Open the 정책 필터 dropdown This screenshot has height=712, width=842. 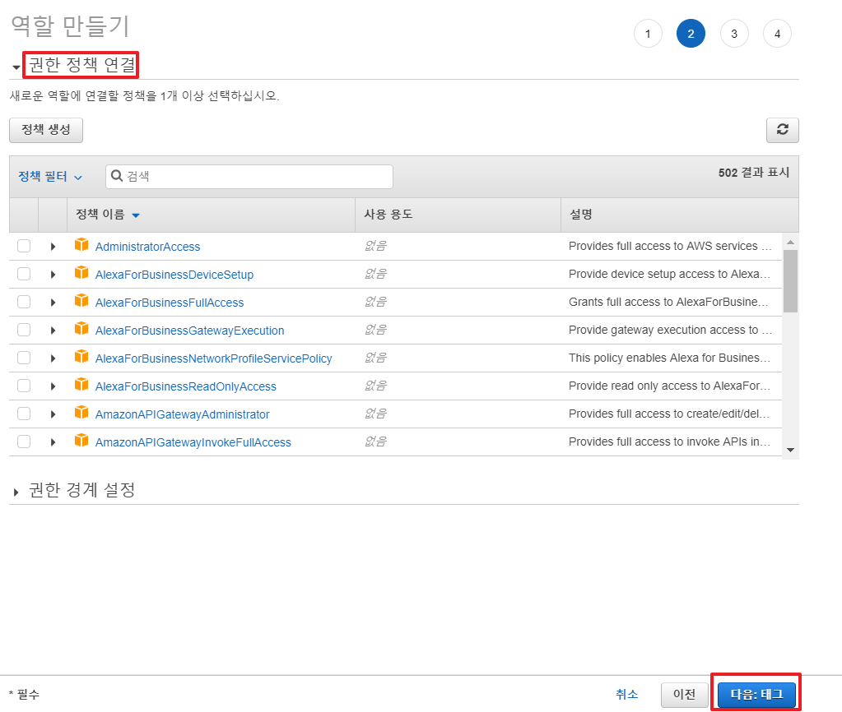[50, 177]
